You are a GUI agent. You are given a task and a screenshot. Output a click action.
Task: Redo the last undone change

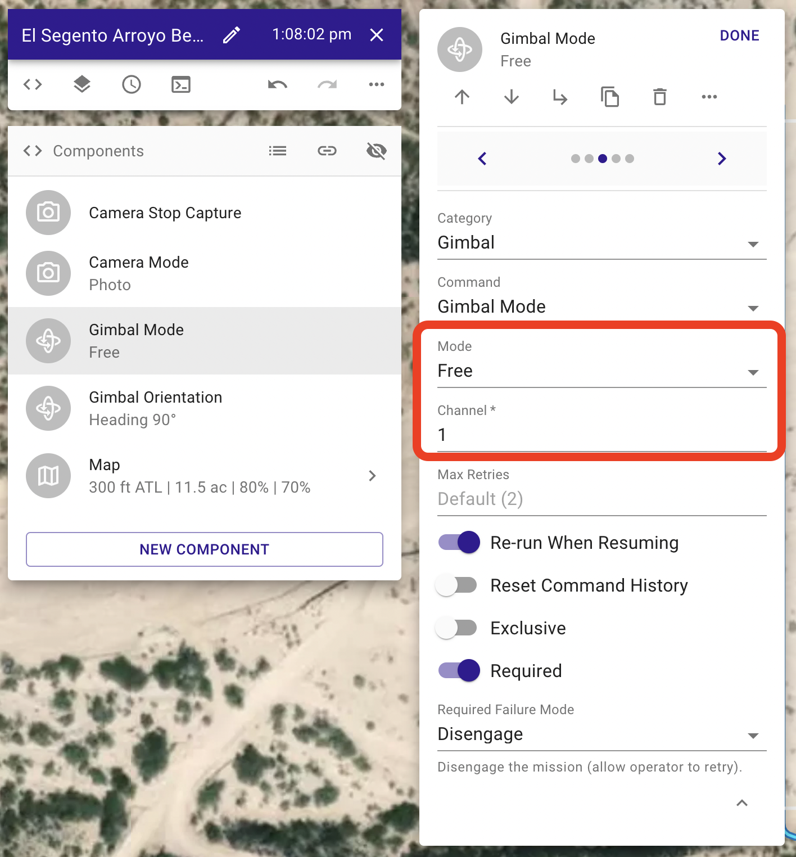click(327, 84)
